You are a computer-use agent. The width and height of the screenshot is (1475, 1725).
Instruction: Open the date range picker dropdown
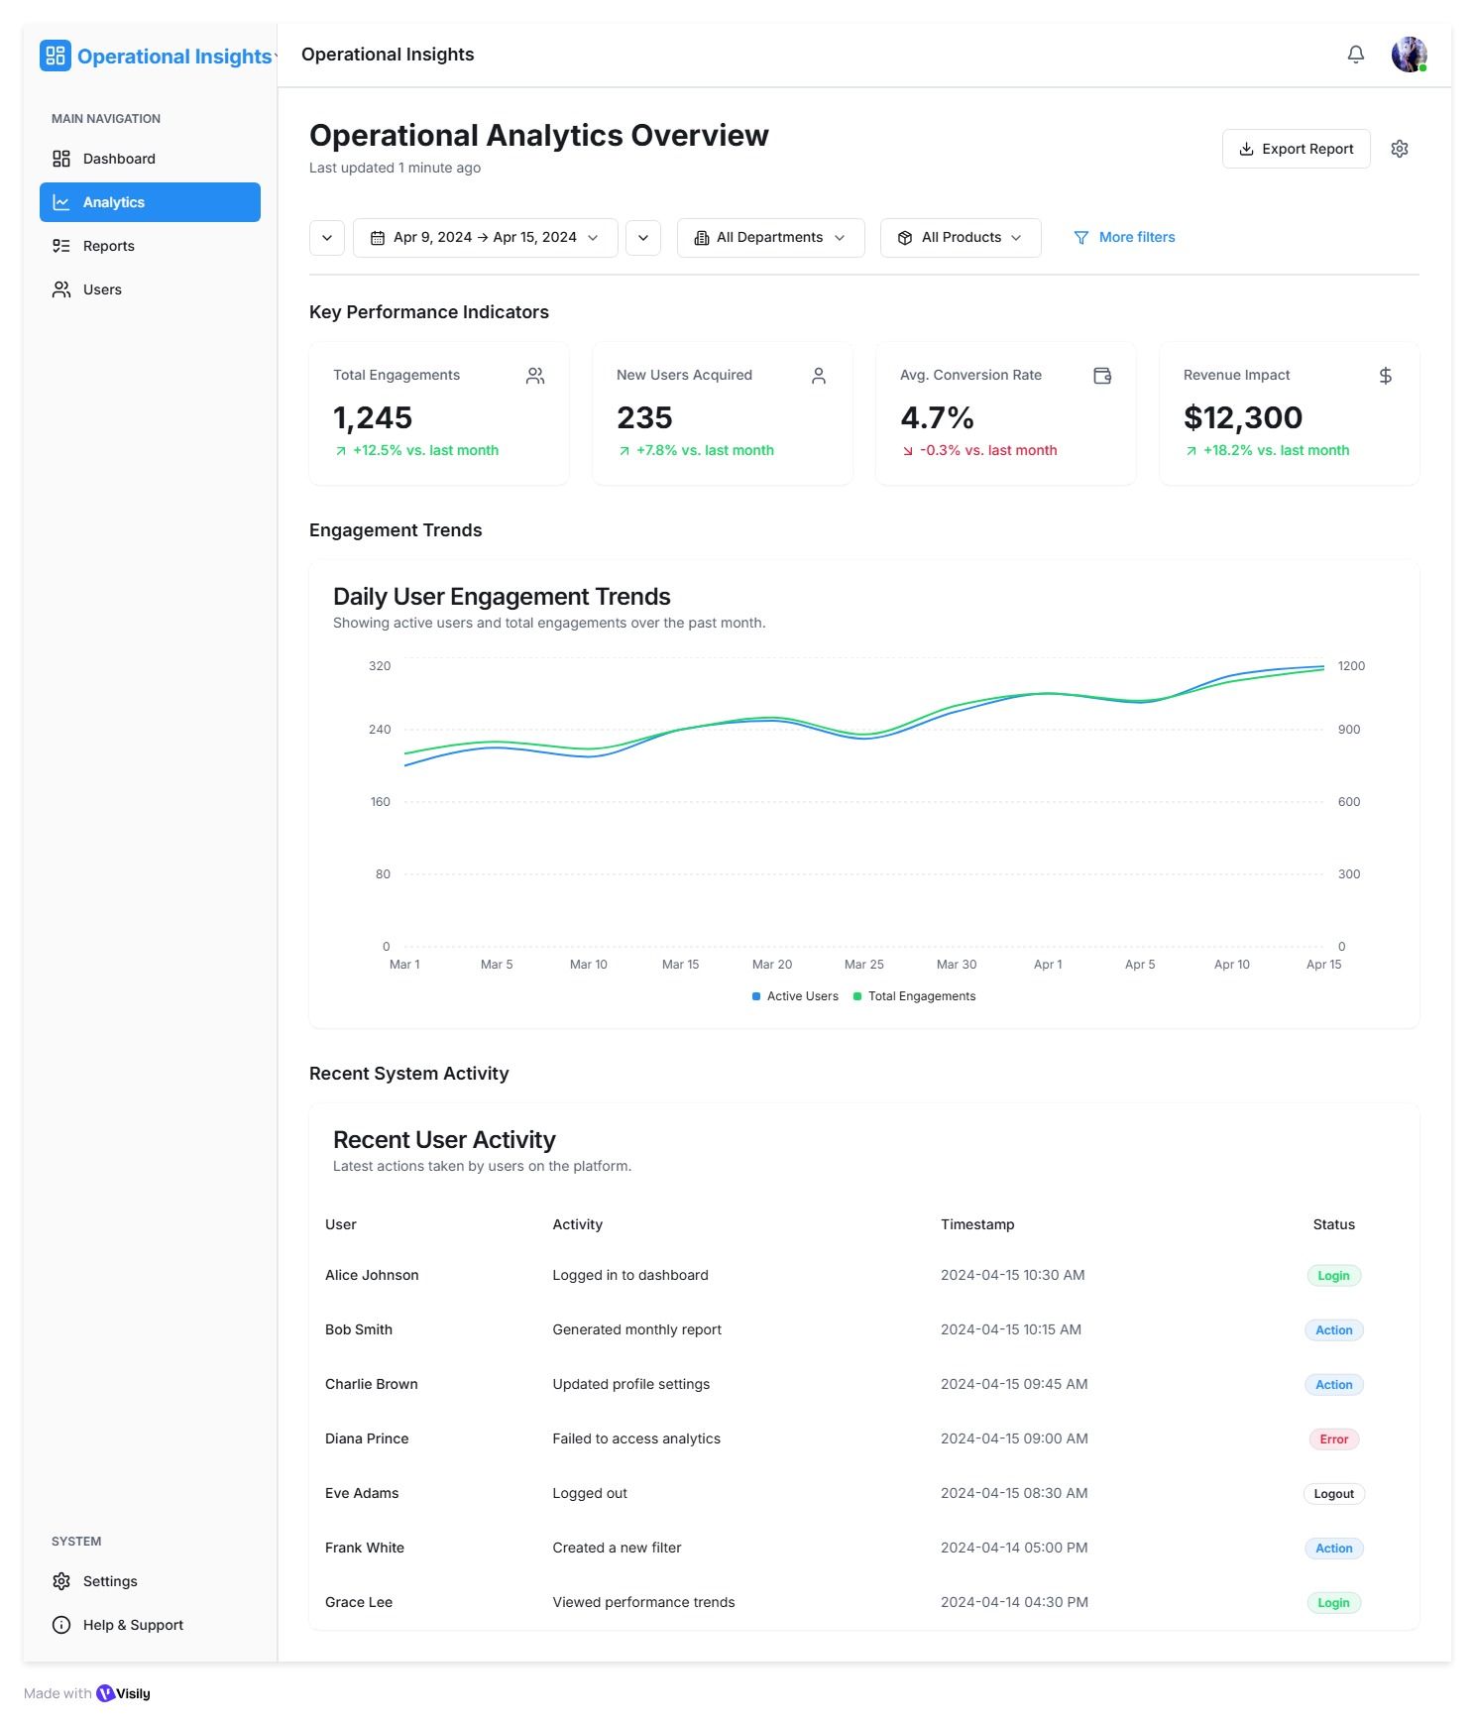pos(485,238)
